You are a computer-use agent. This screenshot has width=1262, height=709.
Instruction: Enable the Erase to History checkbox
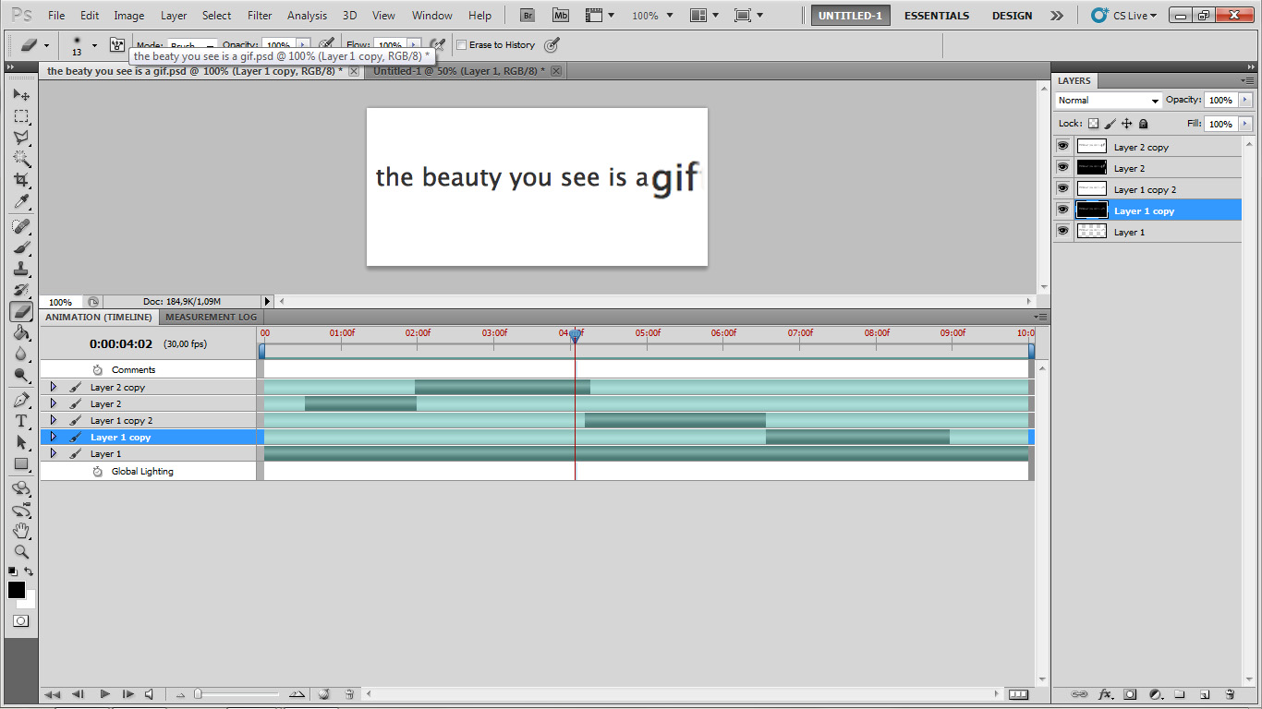point(462,44)
